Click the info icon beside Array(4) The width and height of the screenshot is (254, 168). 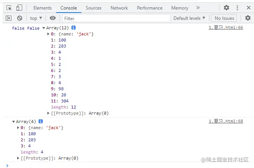click(40, 121)
